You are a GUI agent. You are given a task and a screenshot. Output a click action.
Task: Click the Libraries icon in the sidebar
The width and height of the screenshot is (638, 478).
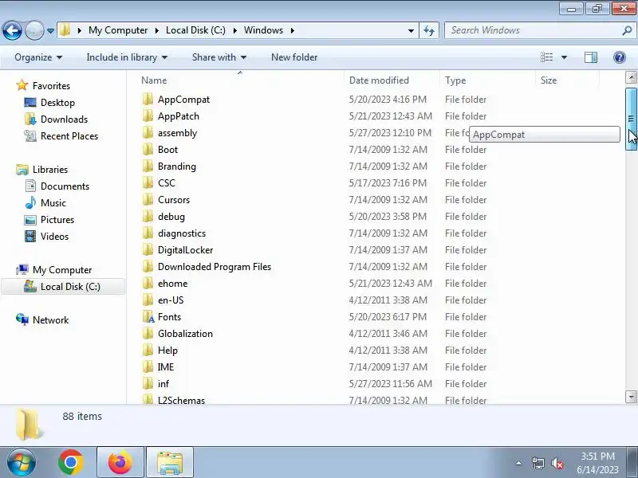click(x=22, y=170)
